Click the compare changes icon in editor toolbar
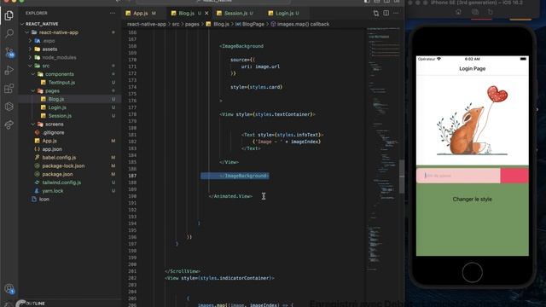546x307 pixels. point(376,14)
